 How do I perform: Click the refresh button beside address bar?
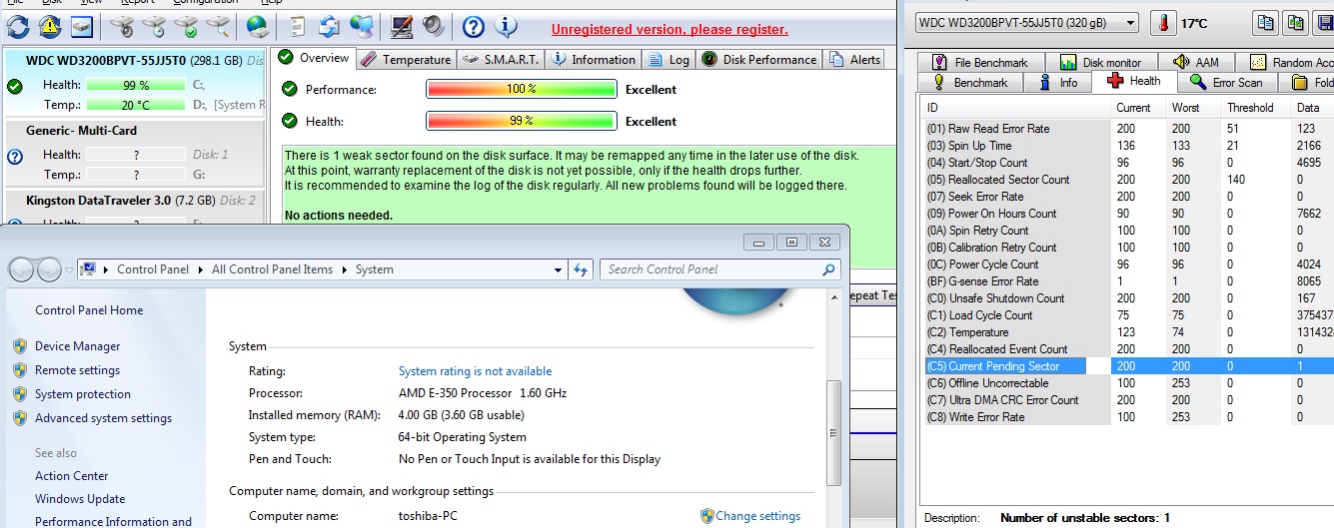click(582, 269)
